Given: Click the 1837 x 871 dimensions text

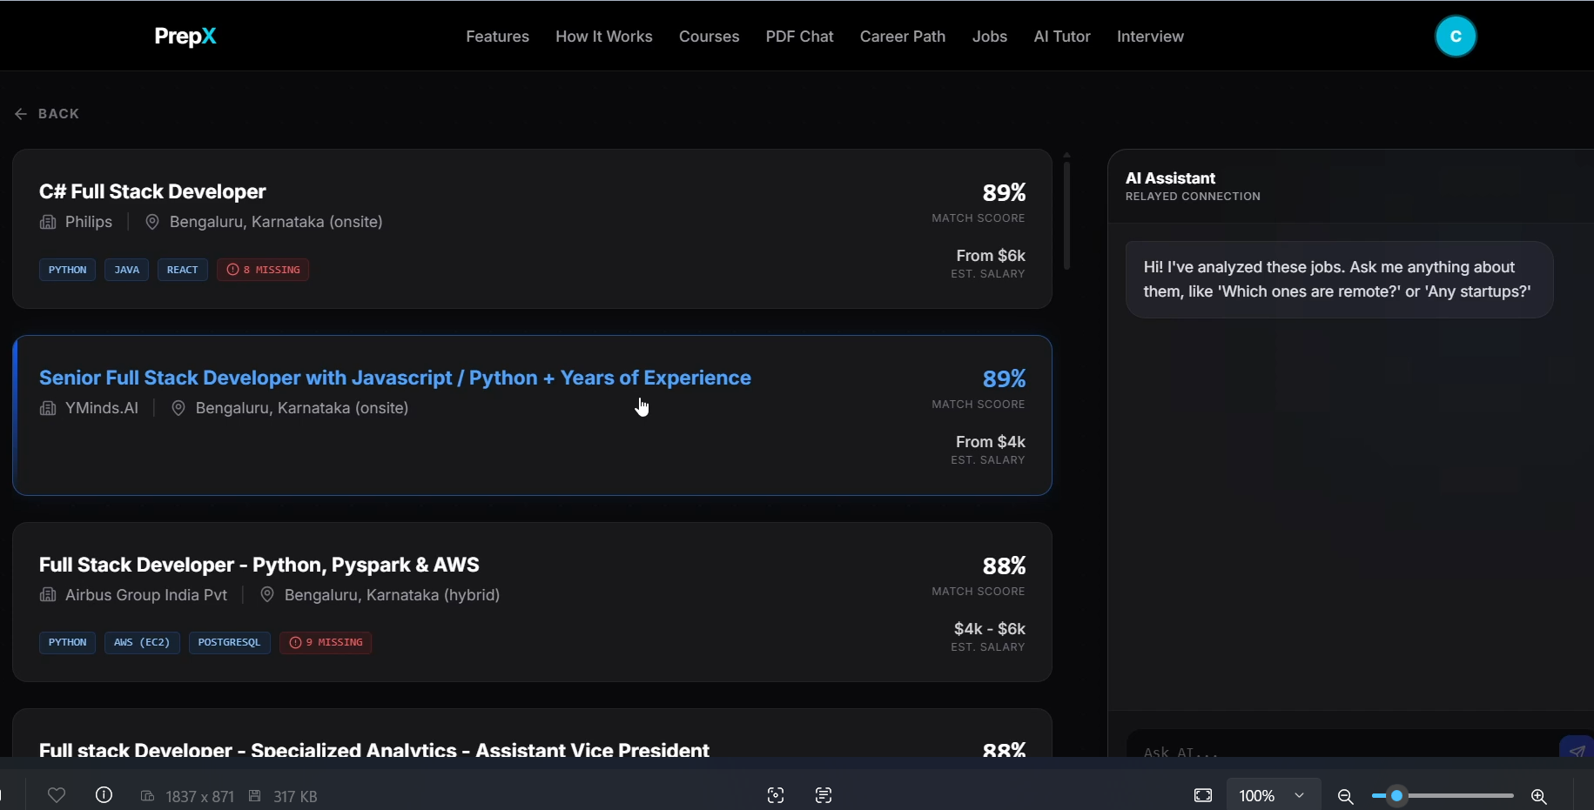Looking at the screenshot, I should 199,796.
